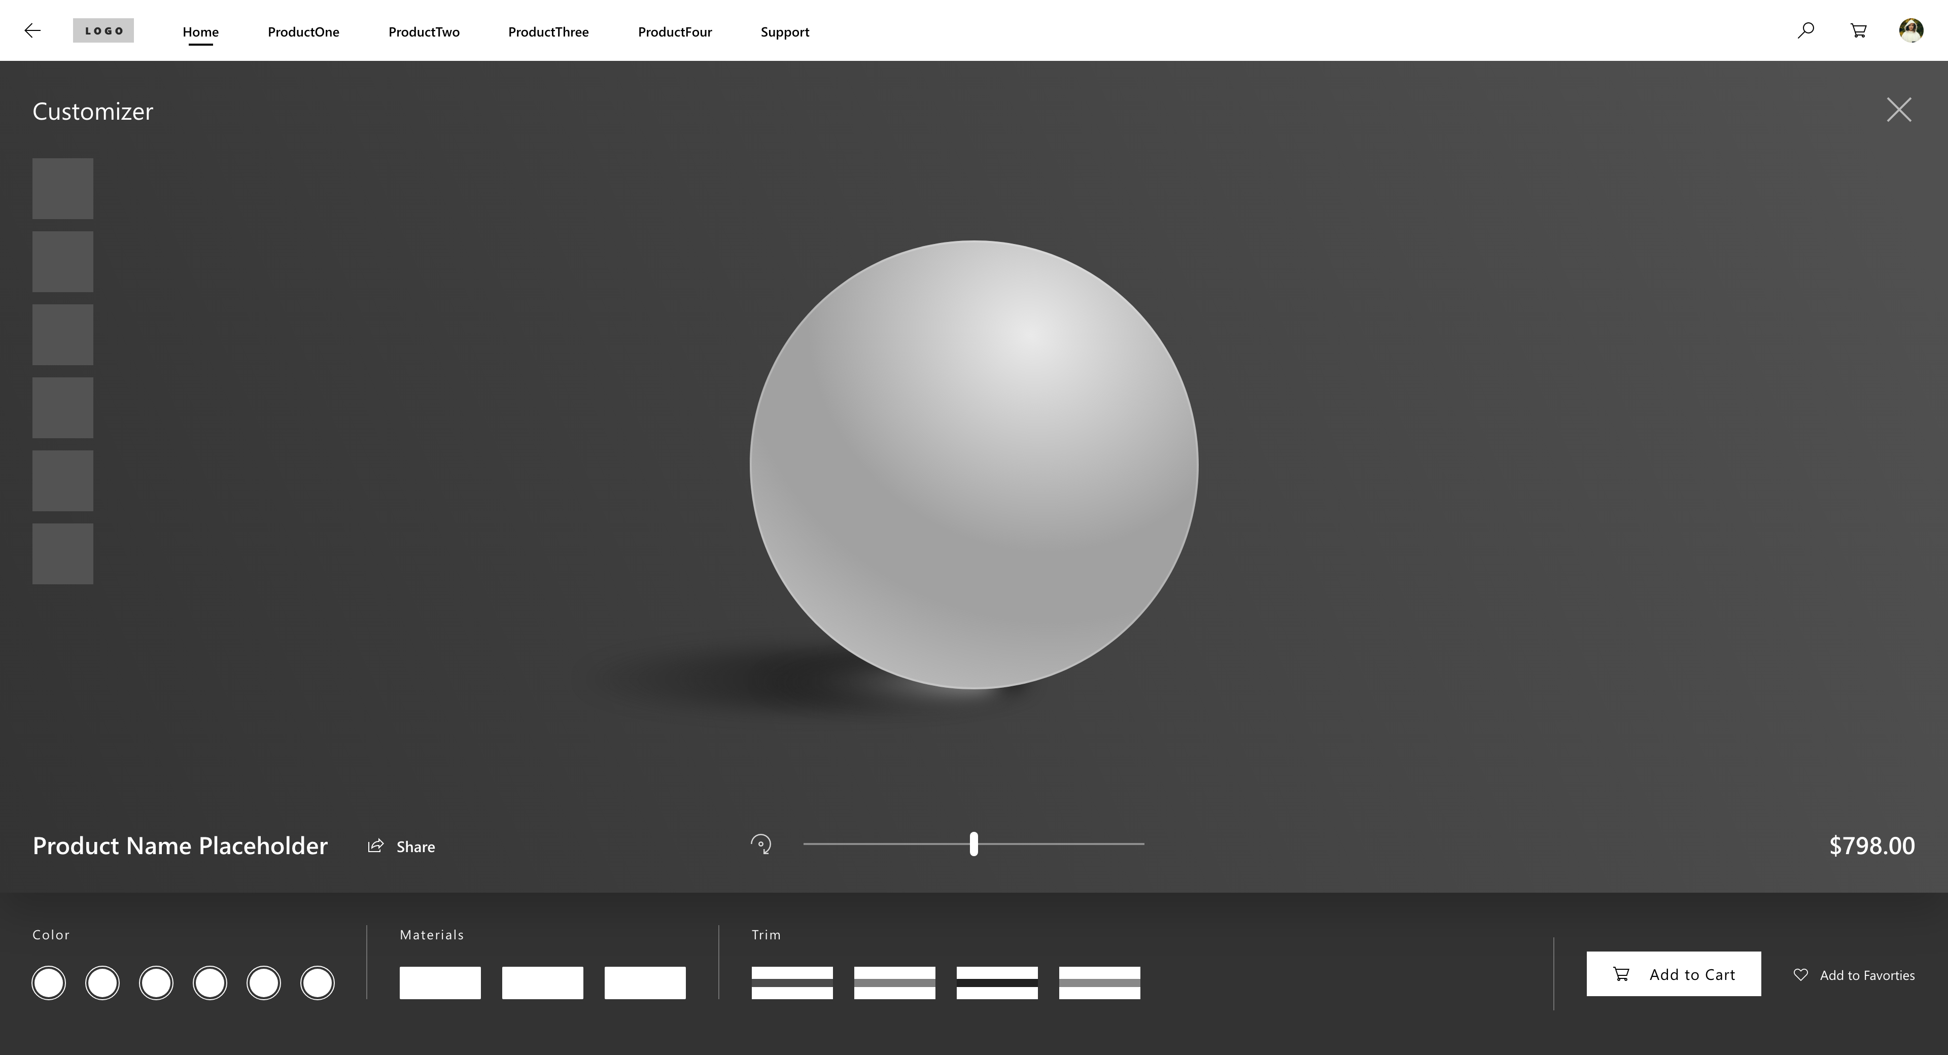Screen dimensions: 1948x1055
Task: Click the Add to Cart button
Action: [1674, 974]
